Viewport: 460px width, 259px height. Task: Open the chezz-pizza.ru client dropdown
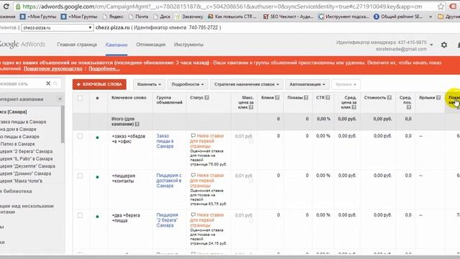[x=57, y=27]
